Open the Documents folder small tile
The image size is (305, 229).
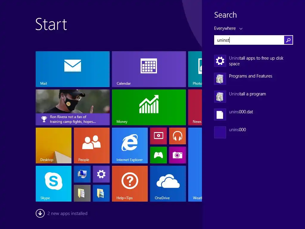pyautogui.click(x=82, y=193)
